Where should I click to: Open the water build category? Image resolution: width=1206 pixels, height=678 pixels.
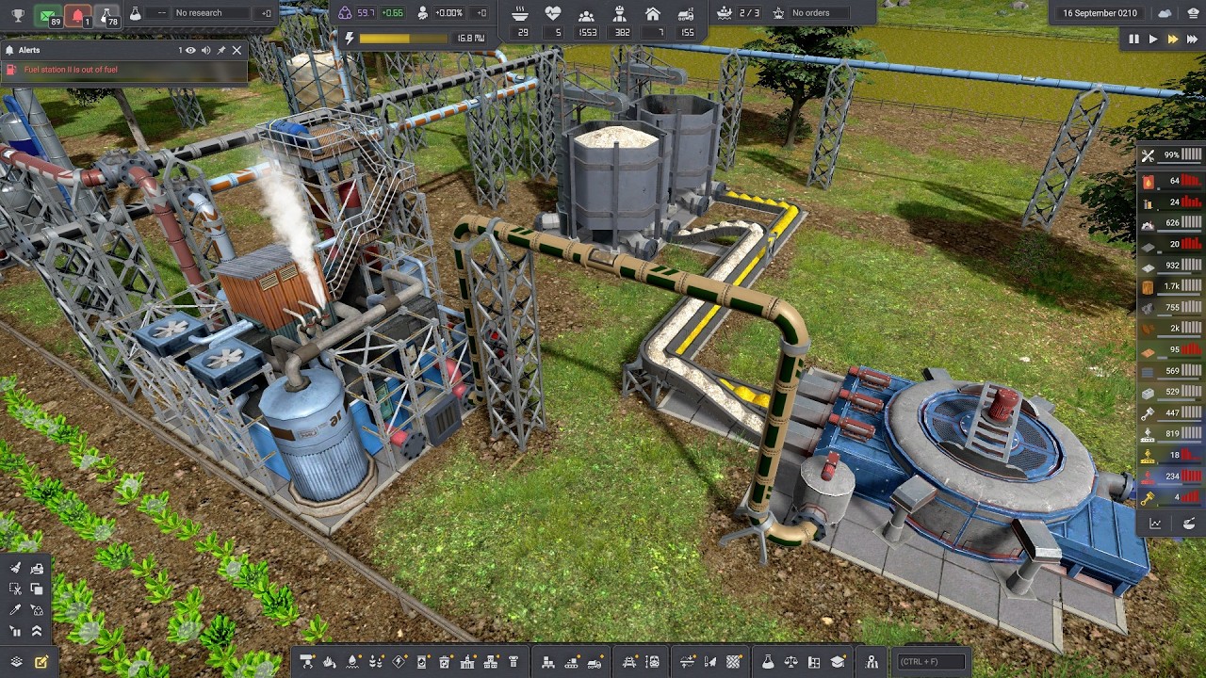point(353,662)
